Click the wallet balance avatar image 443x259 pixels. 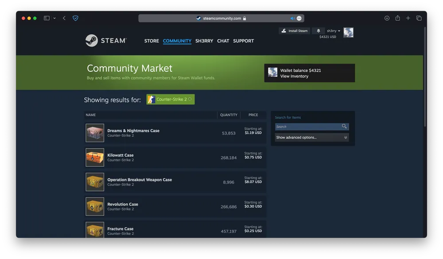[x=272, y=72]
